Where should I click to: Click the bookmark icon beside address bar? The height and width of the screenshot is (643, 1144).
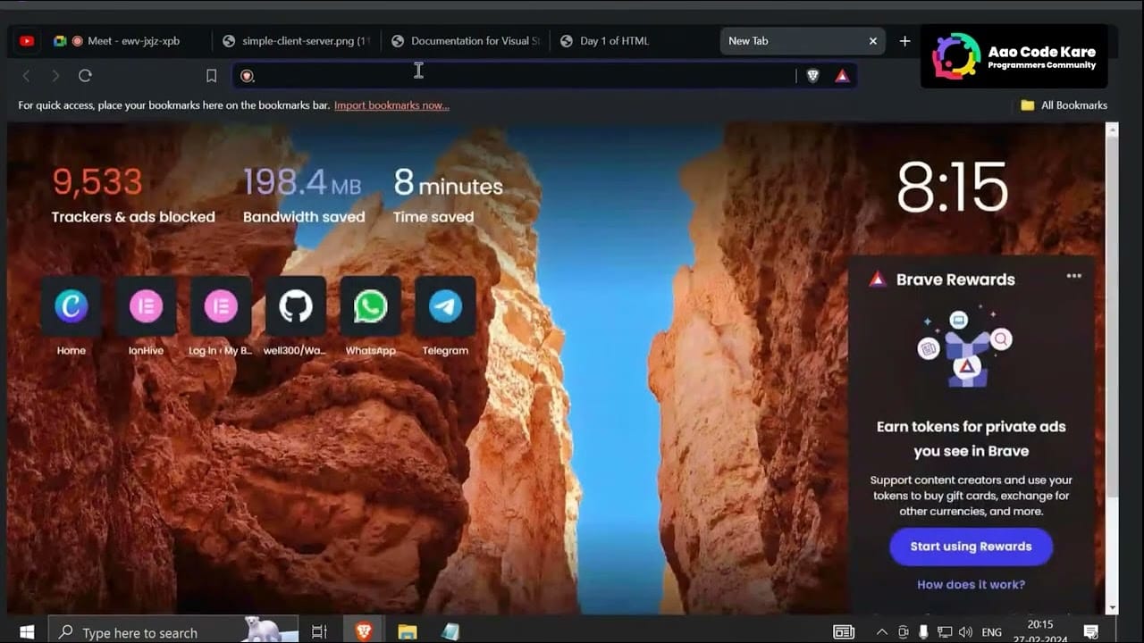click(x=211, y=76)
